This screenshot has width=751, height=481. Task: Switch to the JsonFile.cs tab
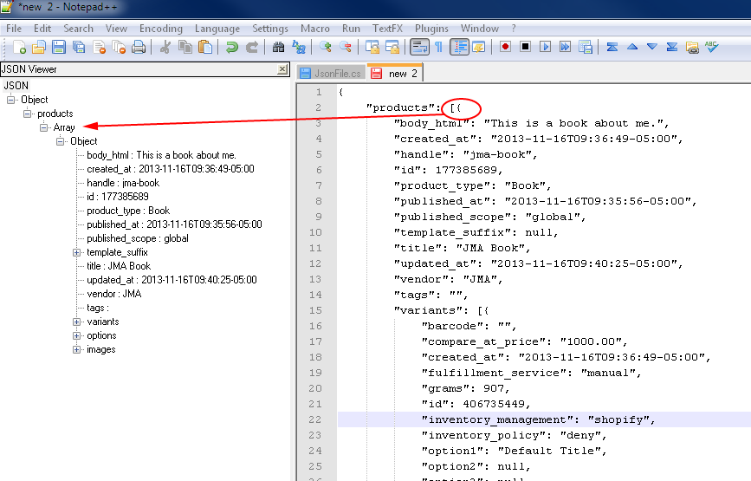pyautogui.click(x=332, y=74)
